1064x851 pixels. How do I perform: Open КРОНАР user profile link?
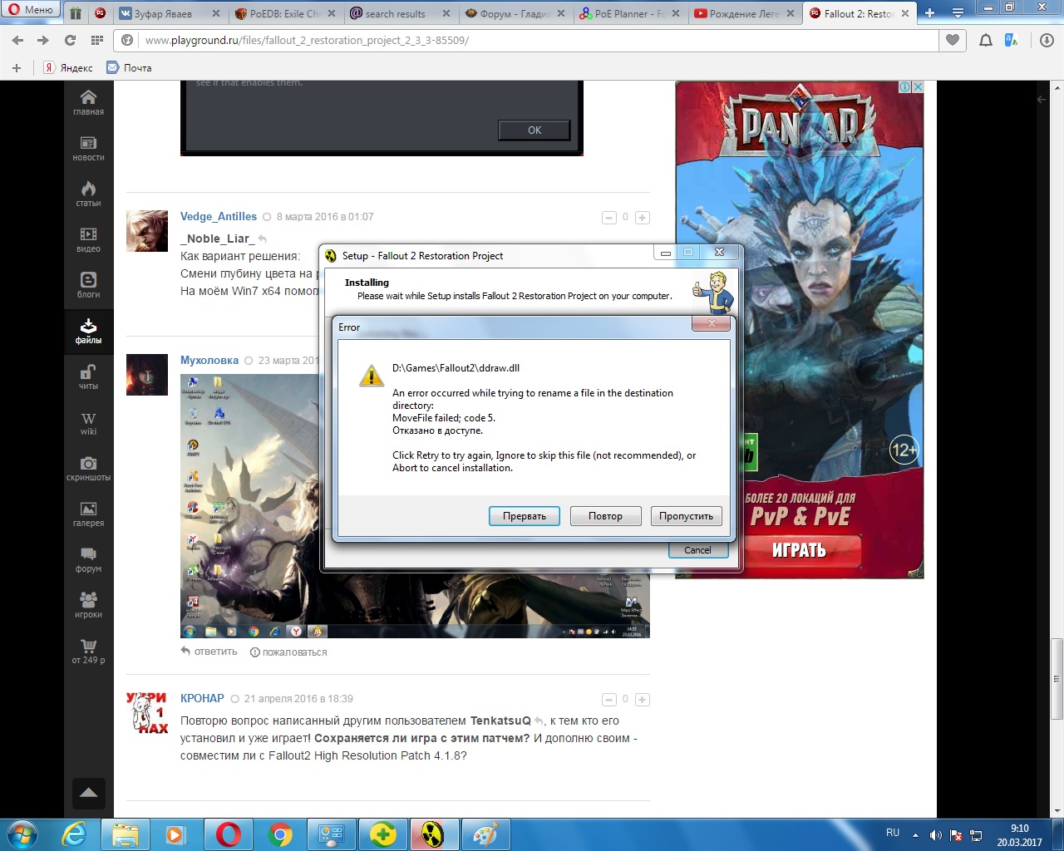[x=202, y=698]
